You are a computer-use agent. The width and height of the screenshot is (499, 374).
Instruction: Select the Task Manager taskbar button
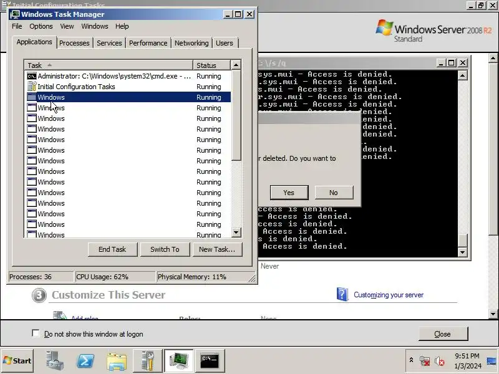pyautogui.click(x=178, y=361)
